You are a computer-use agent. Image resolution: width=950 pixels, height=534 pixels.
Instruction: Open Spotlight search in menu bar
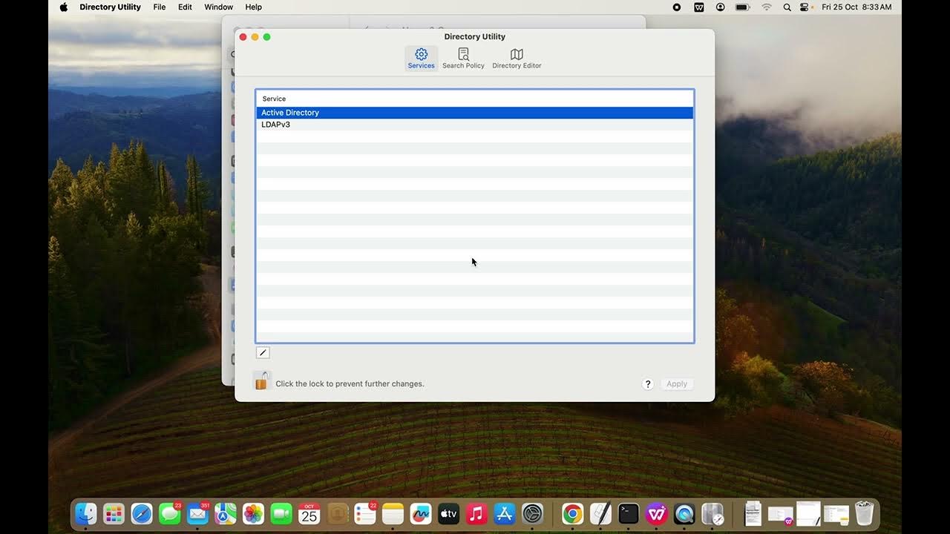[787, 7]
